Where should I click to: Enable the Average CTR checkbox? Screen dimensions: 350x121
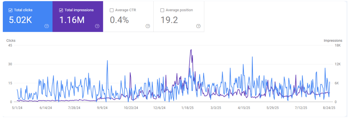[x=112, y=10]
